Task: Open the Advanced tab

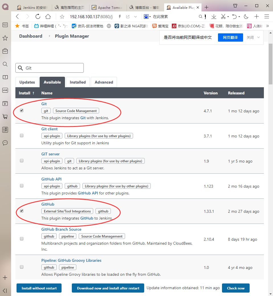Action: (104, 82)
